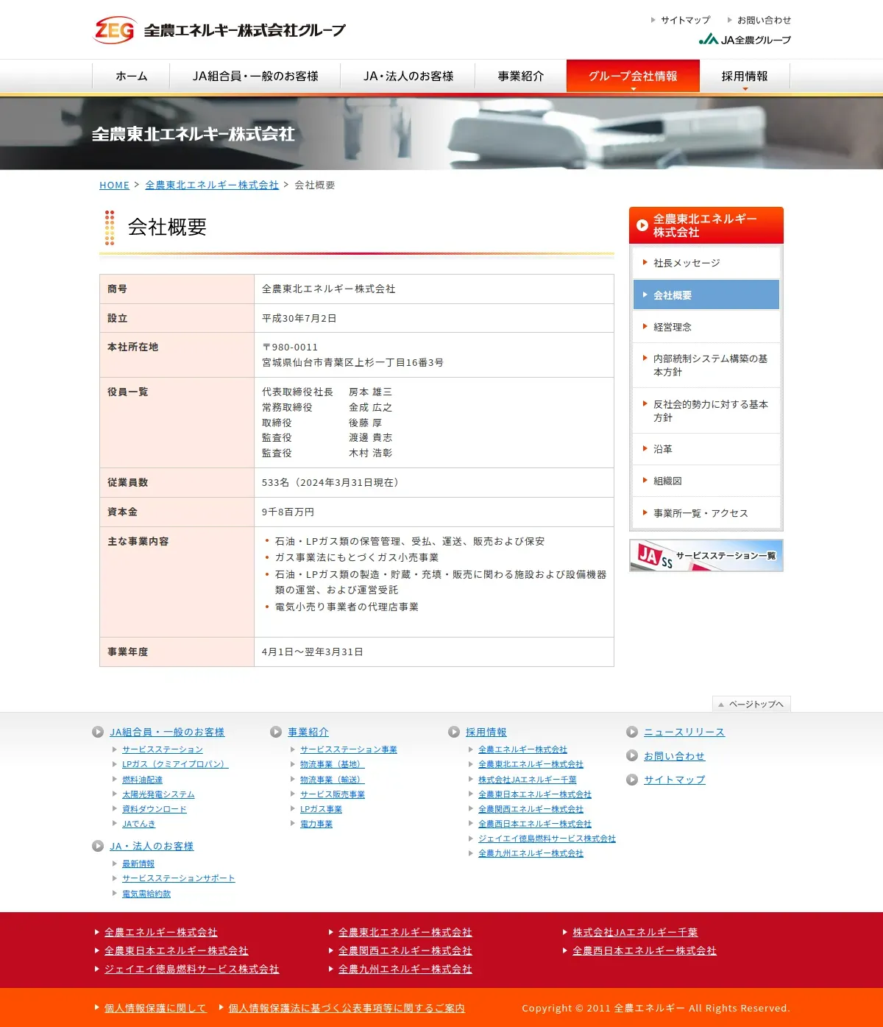883x1027 pixels.
Task: Click circle arrow icon beside 全農東北エネルギー sidebar heading
Action: (x=642, y=225)
